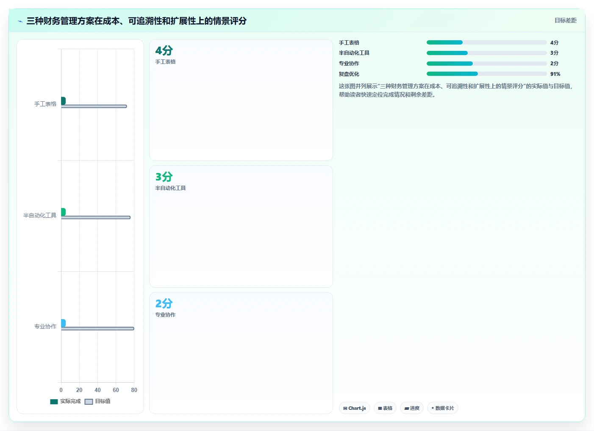Click the 手工表格 y-axis label

tap(45, 104)
